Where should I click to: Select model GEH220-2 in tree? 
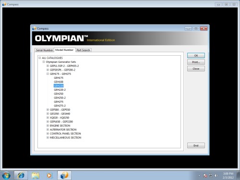[x=60, y=90]
